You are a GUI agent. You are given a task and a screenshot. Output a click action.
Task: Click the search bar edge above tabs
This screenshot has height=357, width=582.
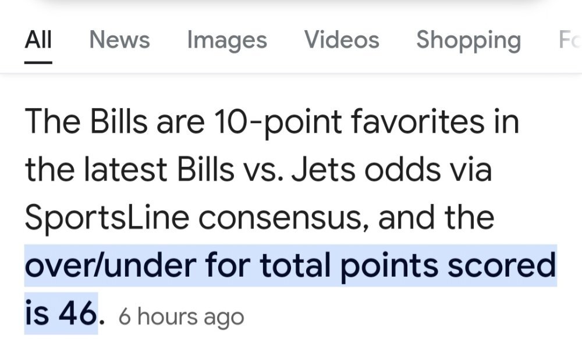(x=291, y=3)
